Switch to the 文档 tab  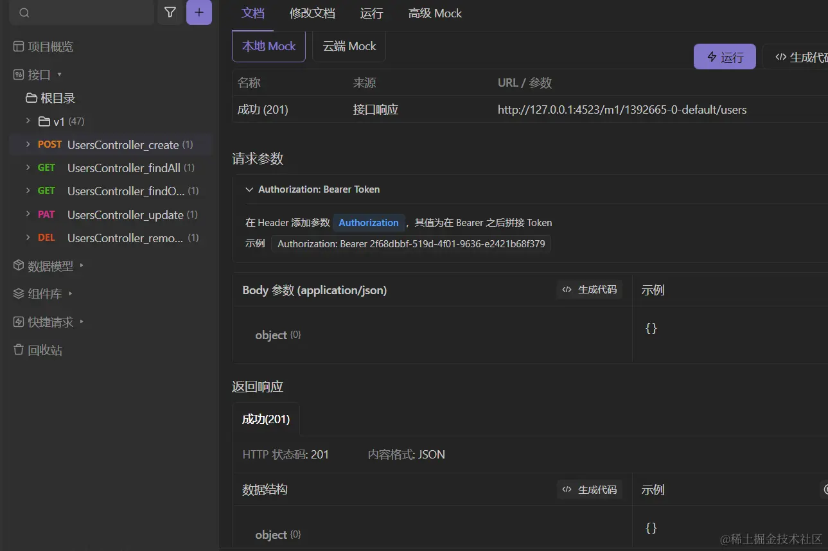253,13
